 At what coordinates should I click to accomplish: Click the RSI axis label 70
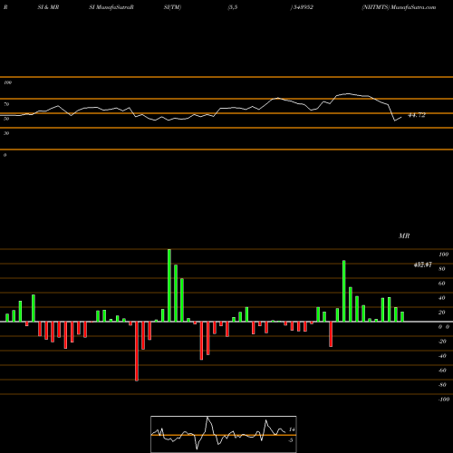click(6, 104)
